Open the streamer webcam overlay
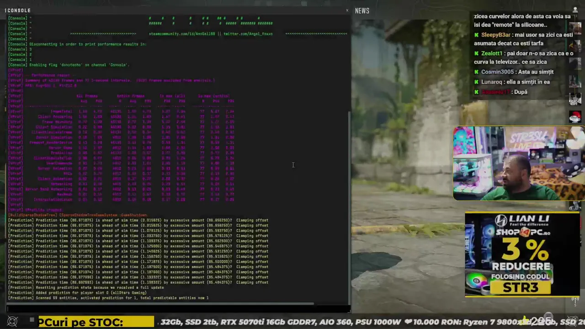This screenshot has height=329, width=585. click(x=519, y=164)
